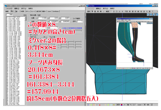
Task: Toggle 軸 axis display in status bar
Action: (128, 105)
